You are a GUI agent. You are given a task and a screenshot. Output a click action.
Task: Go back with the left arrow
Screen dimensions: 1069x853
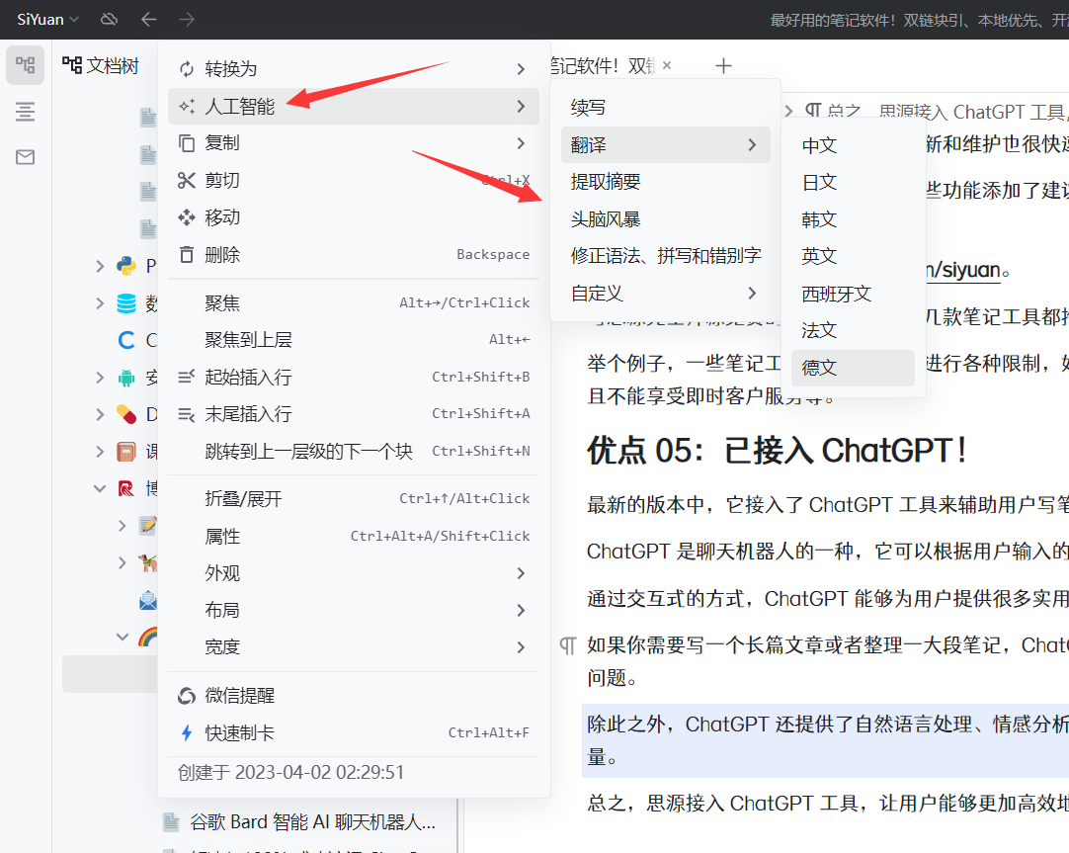148,19
